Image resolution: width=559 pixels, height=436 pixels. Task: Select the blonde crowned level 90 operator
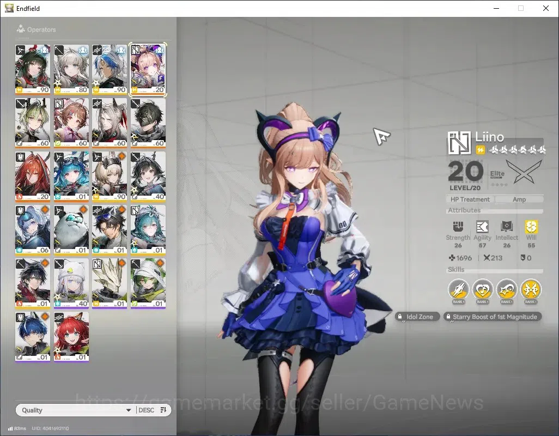[110, 176]
